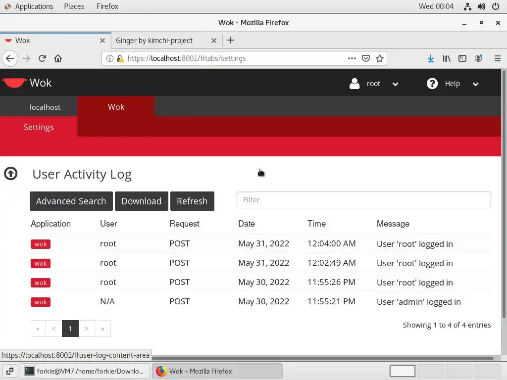Image resolution: width=507 pixels, height=380 pixels.
Task: Sort by the Application column header
Action: tap(51, 224)
